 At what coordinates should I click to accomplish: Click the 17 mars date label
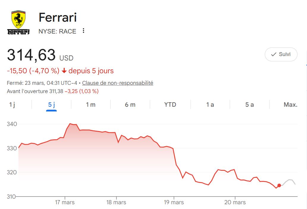coord(65,202)
